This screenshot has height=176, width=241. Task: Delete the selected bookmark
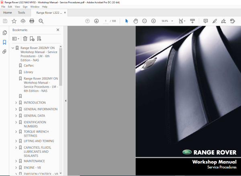point(25,39)
